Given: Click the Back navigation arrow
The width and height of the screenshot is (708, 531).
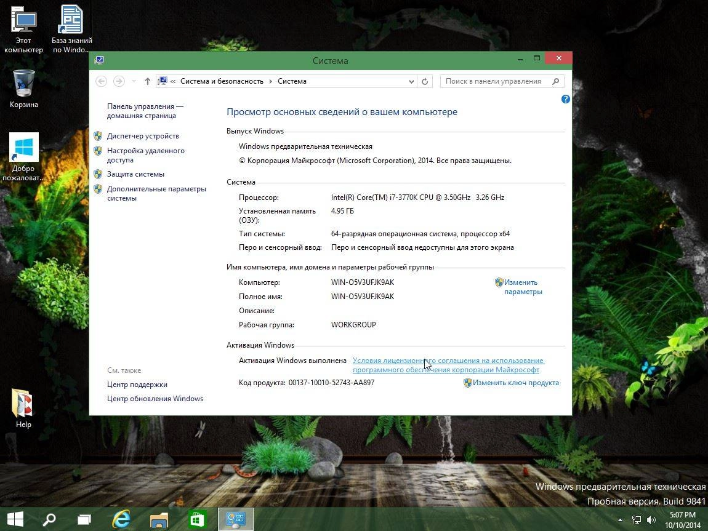Looking at the screenshot, I should 101,81.
